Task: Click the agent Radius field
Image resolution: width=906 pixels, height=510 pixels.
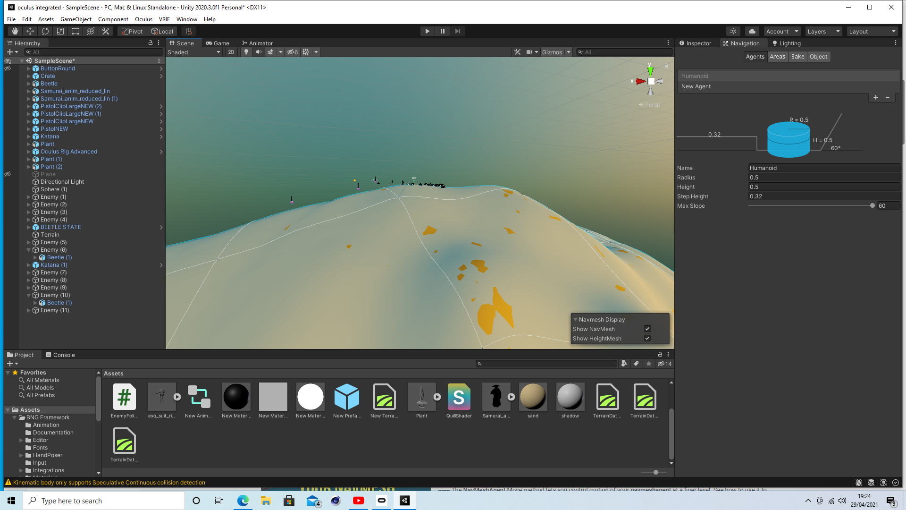Action: click(824, 178)
